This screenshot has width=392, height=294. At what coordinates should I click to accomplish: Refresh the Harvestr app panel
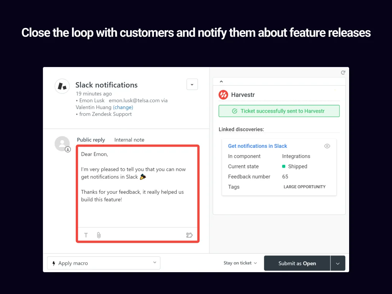[x=343, y=72]
